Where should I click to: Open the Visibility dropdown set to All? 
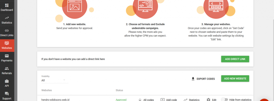55,80
